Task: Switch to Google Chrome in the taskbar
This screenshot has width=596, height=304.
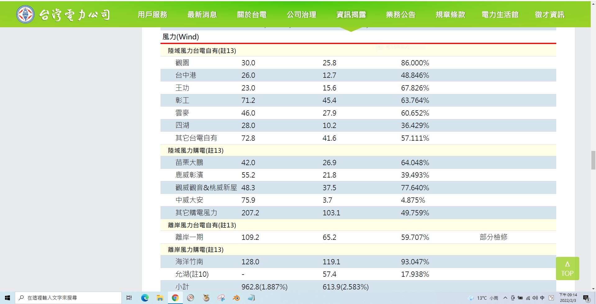Action: pyautogui.click(x=175, y=298)
